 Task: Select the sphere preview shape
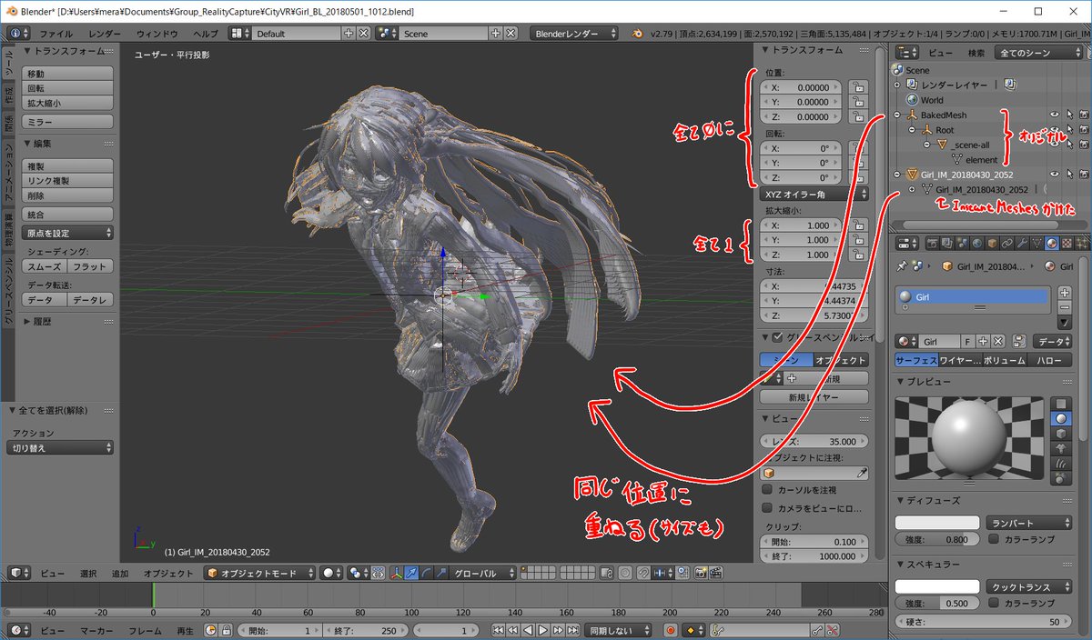tap(1059, 419)
